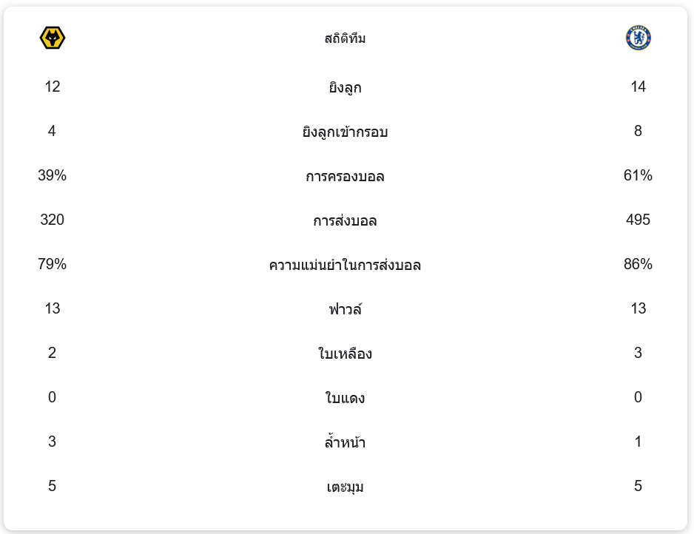The height and width of the screenshot is (534, 694).
Task: Select the การครองบอล row label
Action: [345, 177]
